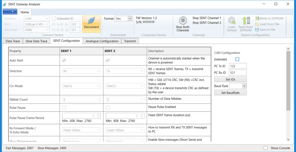Switch to the Data Trace tab
The height and width of the screenshot is (152, 296).
coord(13,41)
